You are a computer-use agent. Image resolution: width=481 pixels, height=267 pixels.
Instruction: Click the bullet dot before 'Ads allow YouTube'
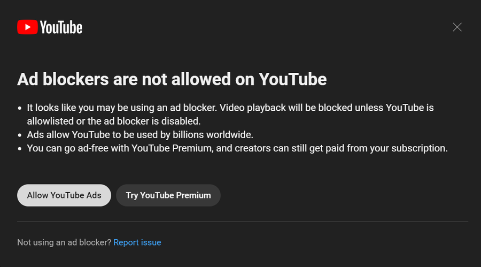point(20,135)
